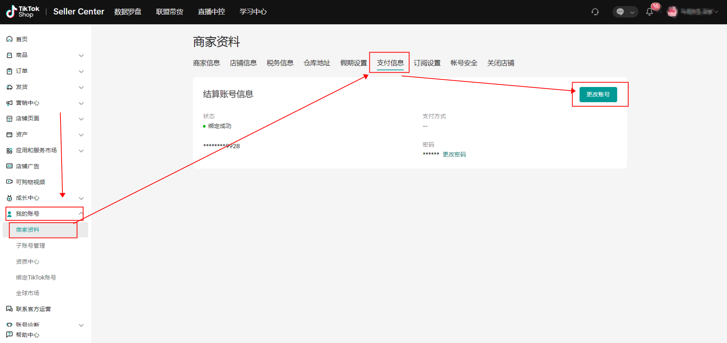Click the 可购物视频 video icon

(x=10, y=182)
